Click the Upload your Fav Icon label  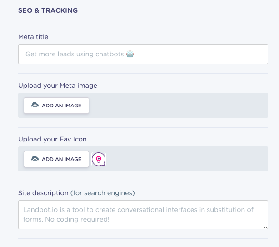[52, 139]
